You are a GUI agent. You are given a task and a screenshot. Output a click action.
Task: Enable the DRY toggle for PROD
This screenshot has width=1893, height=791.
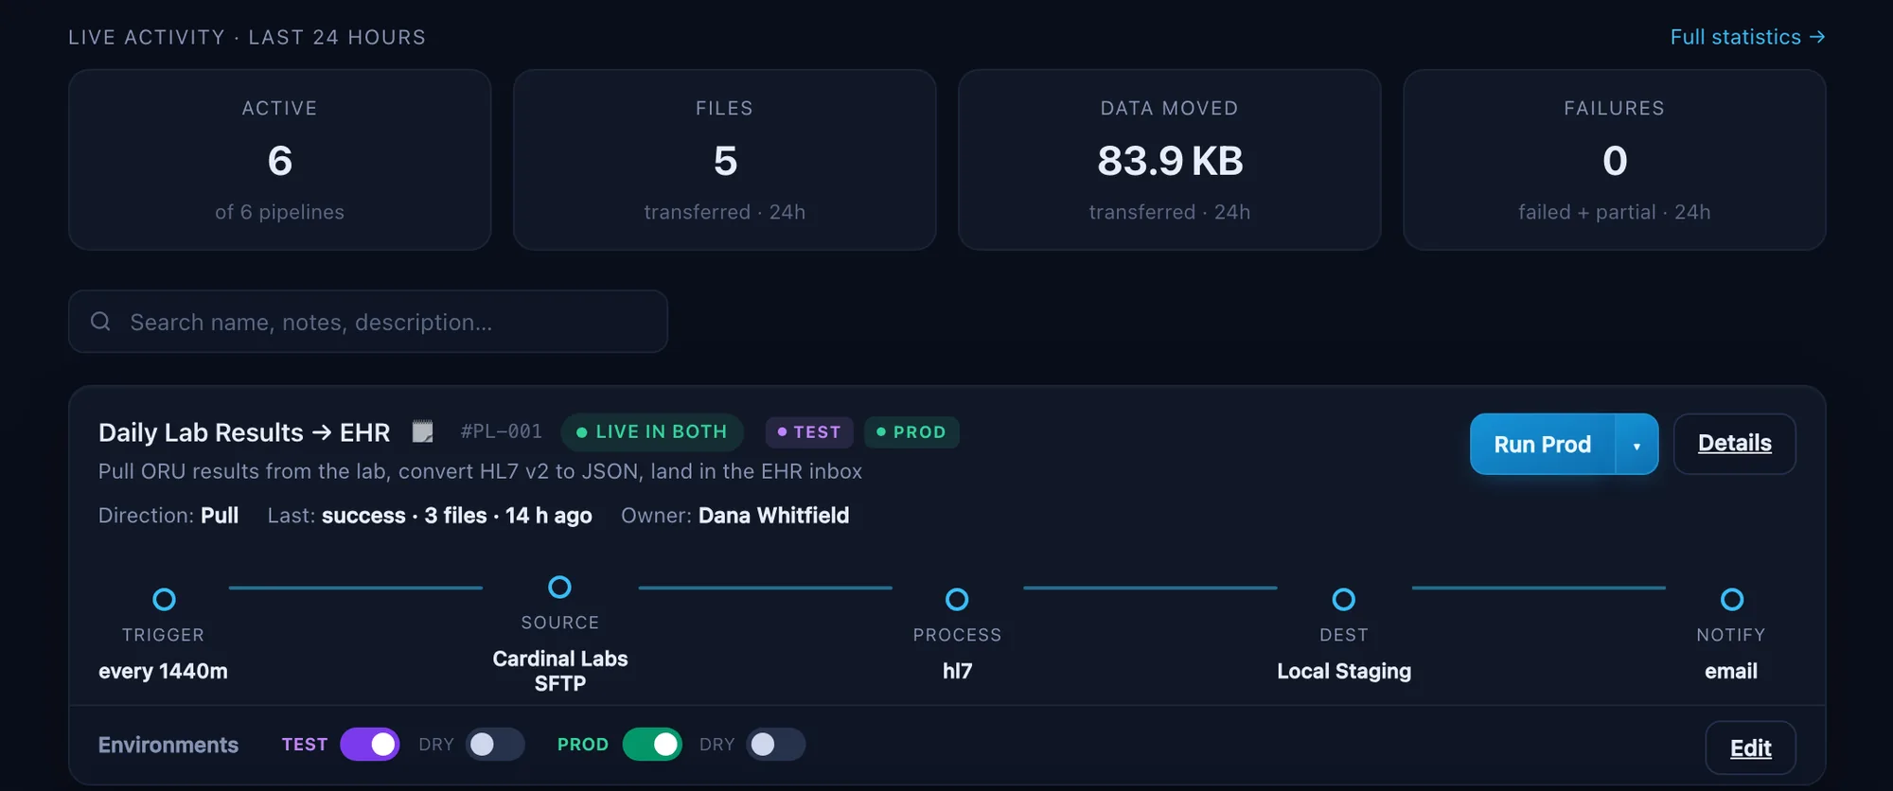pos(776,745)
